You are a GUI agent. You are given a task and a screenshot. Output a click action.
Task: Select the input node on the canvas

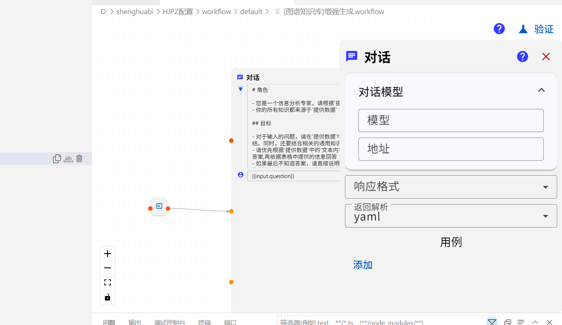[x=159, y=206]
